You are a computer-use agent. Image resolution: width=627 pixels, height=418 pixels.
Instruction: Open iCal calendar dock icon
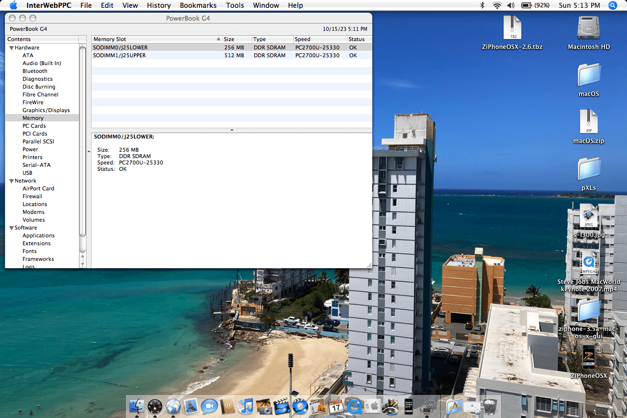point(336,406)
